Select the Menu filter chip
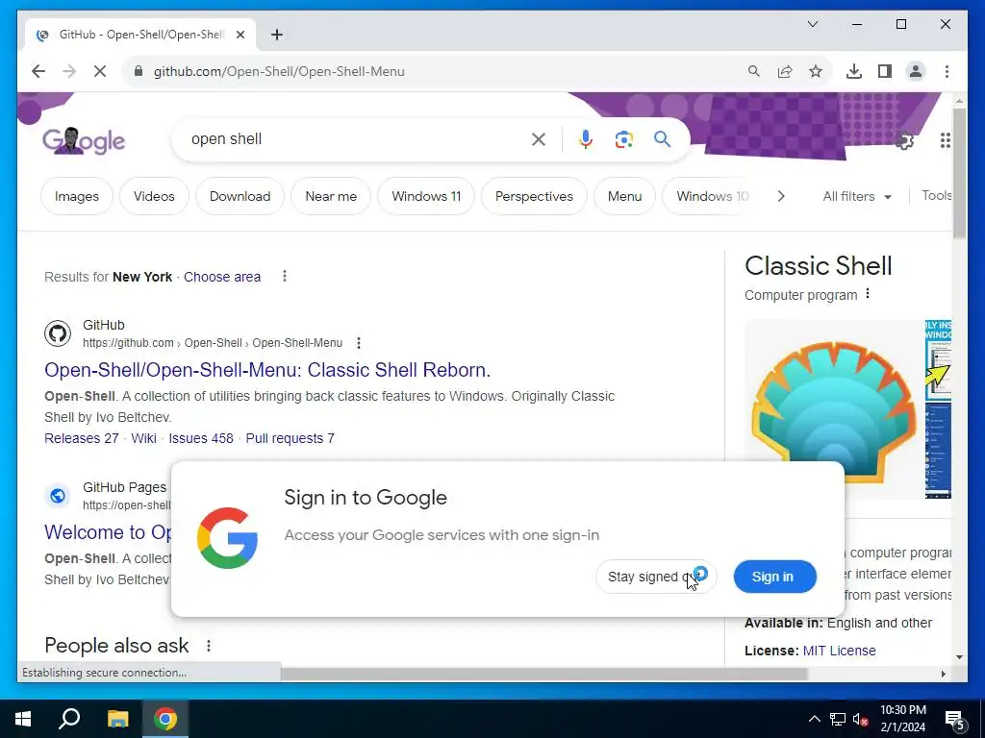Image resolution: width=985 pixels, height=738 pixels. click(624, 196)
